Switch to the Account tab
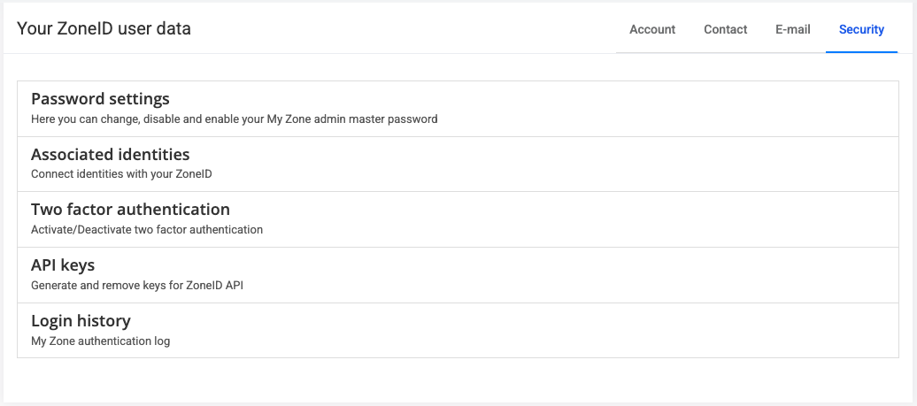 pos(652,29)
